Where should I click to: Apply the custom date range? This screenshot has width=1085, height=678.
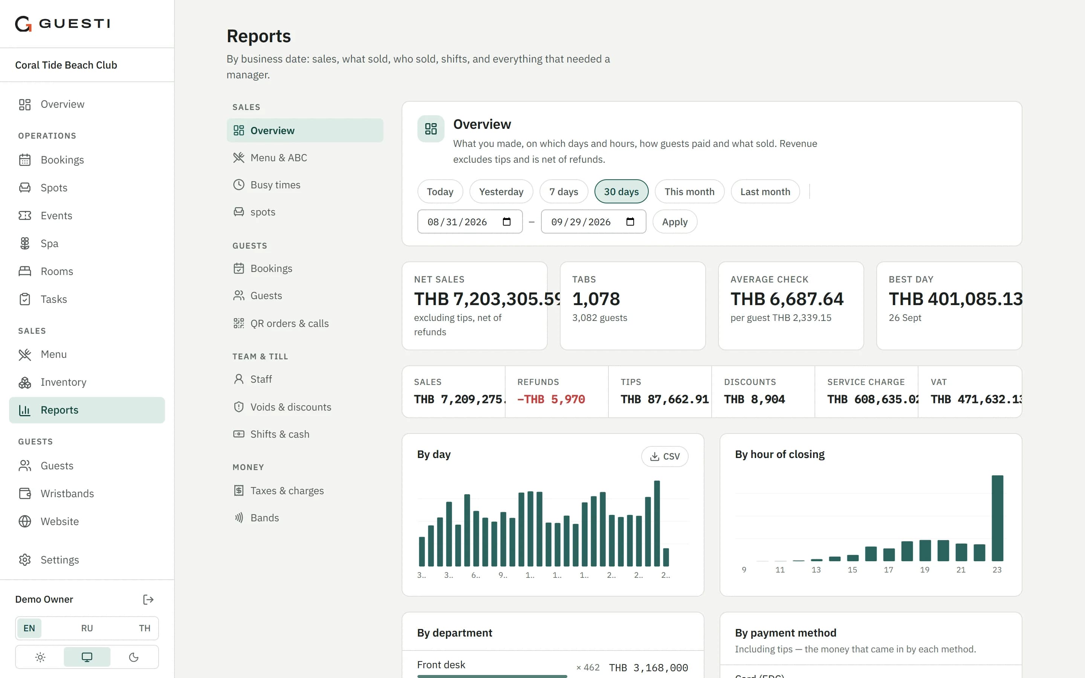pyautogui.click(x=674, y=221)
